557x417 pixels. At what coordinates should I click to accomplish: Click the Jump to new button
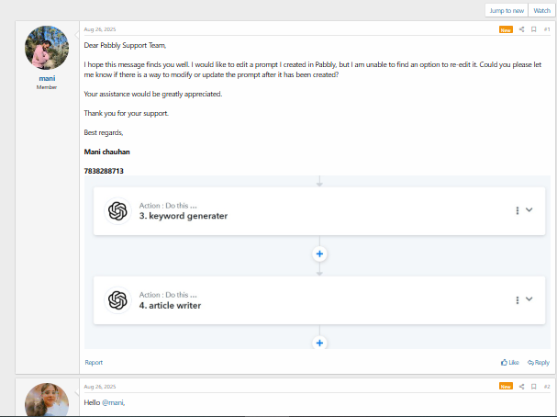tap(507, 11)
